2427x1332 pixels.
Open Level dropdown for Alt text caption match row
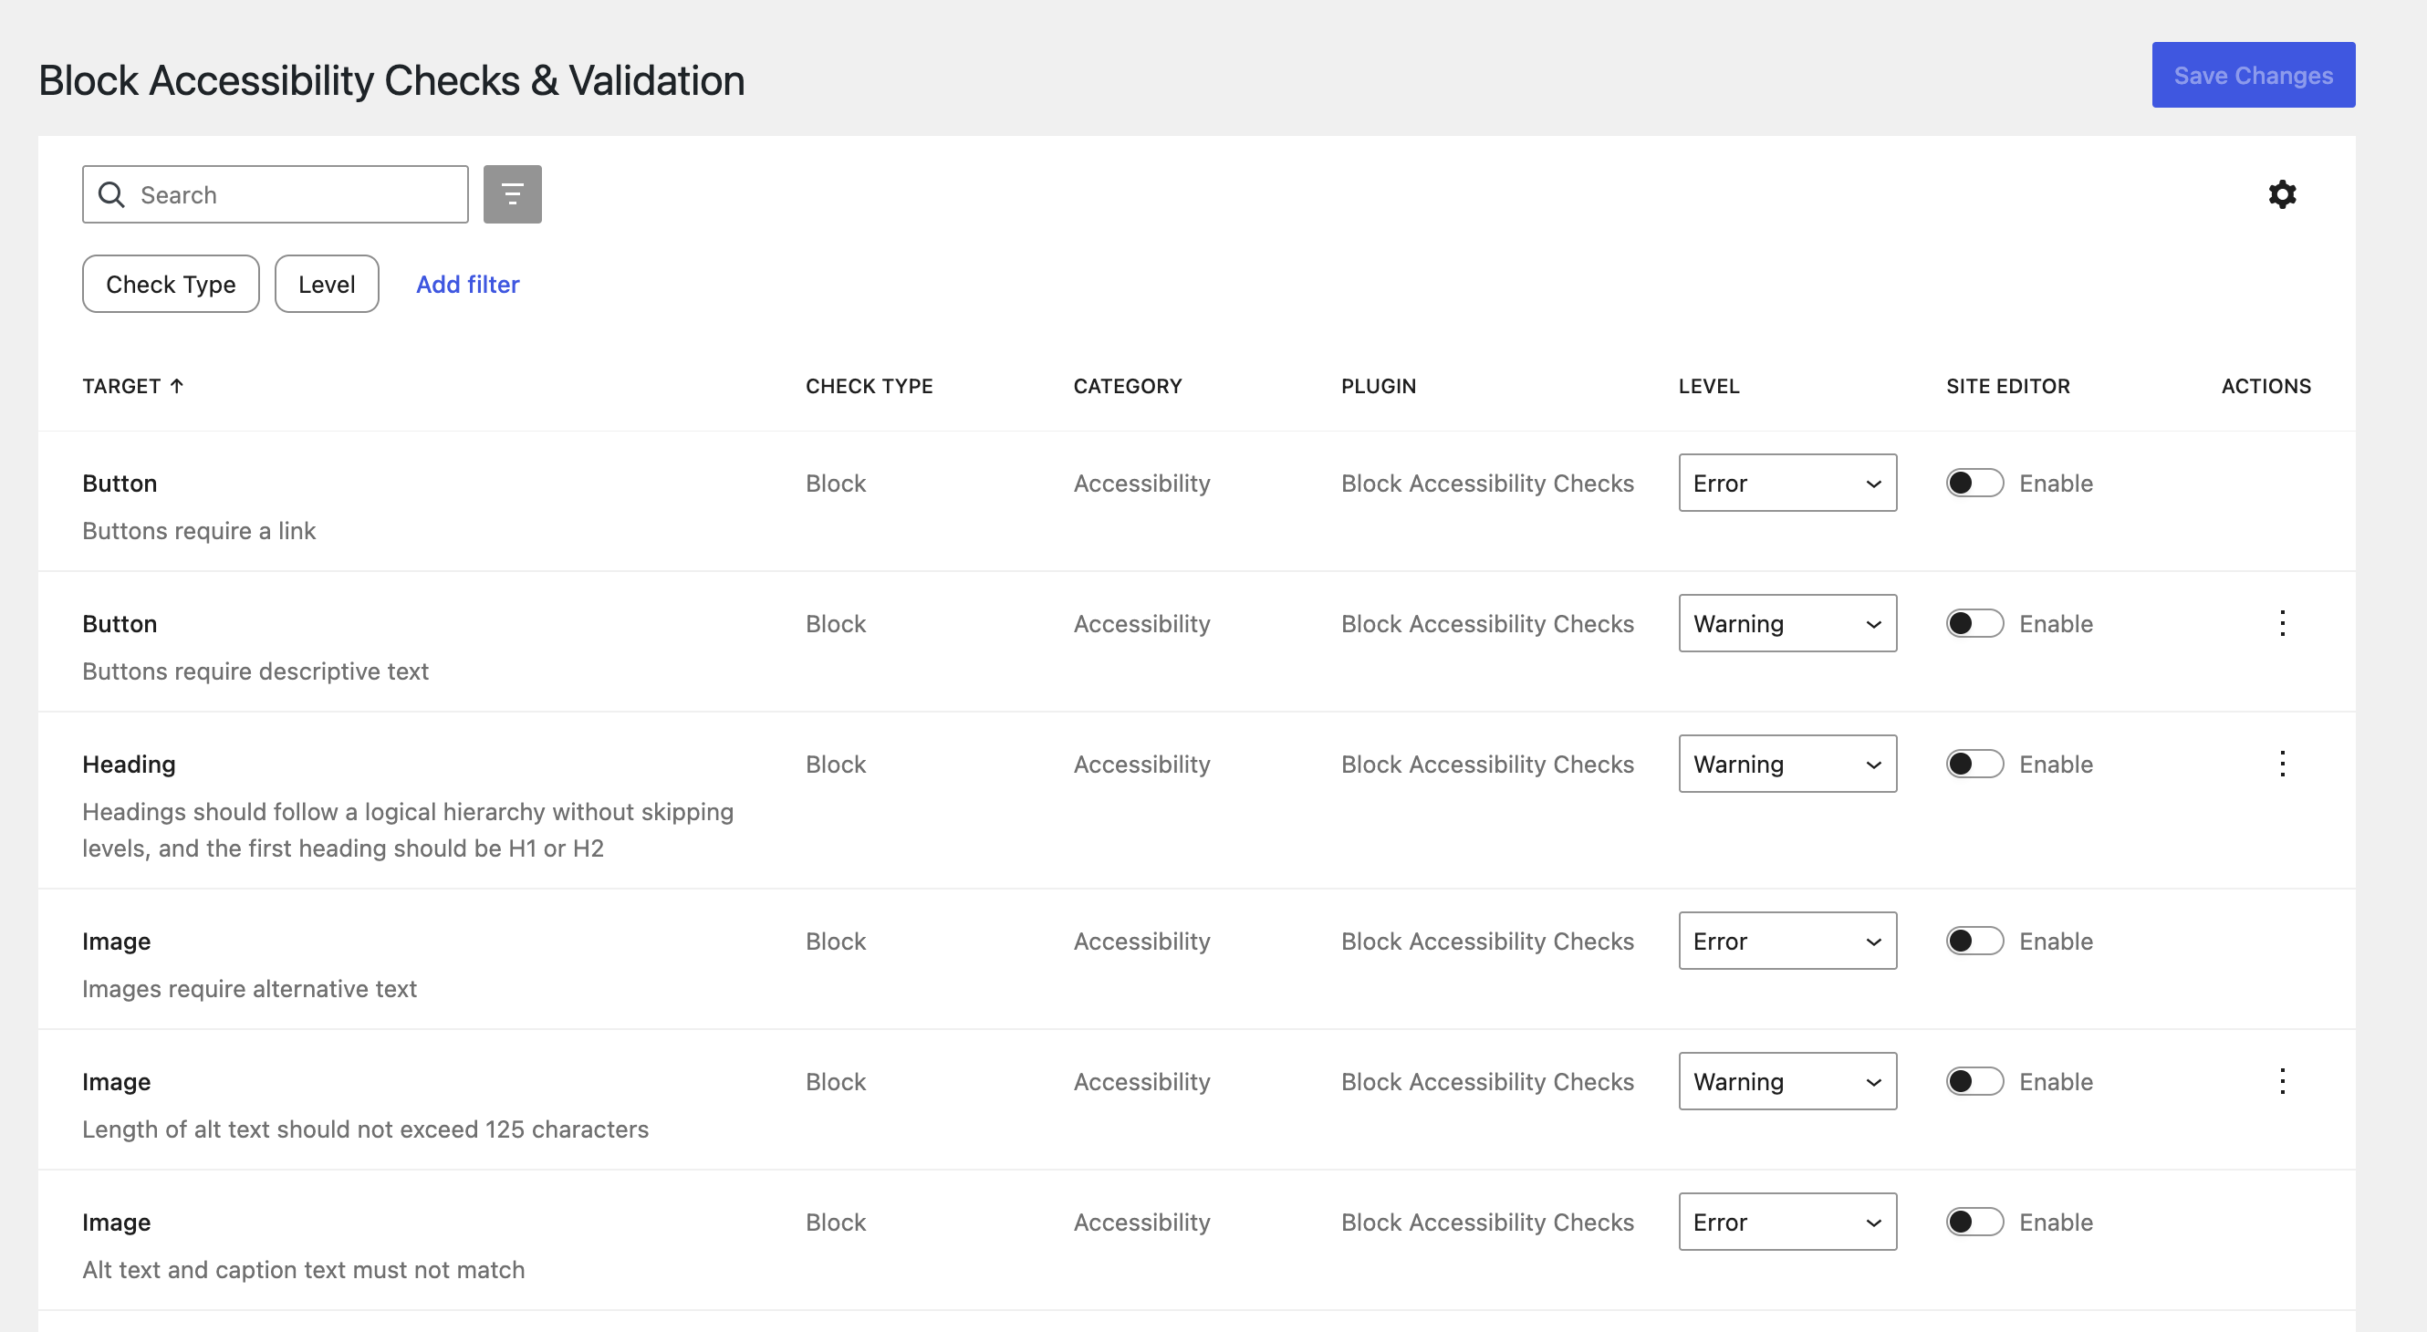click(x=1787, y=1221)
